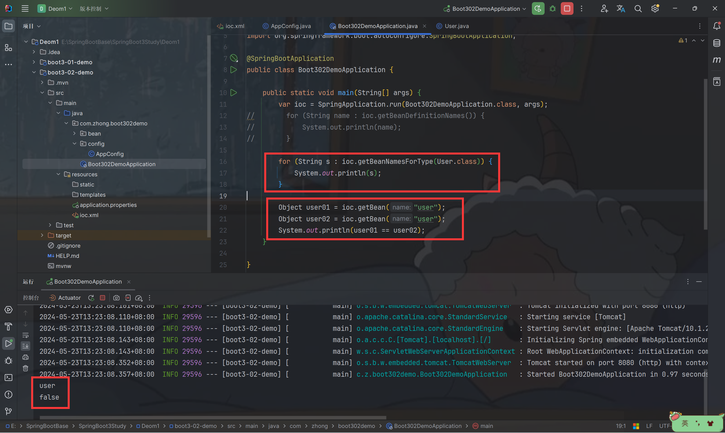Collapse the config package in project tree

click(x=74, y=143)
